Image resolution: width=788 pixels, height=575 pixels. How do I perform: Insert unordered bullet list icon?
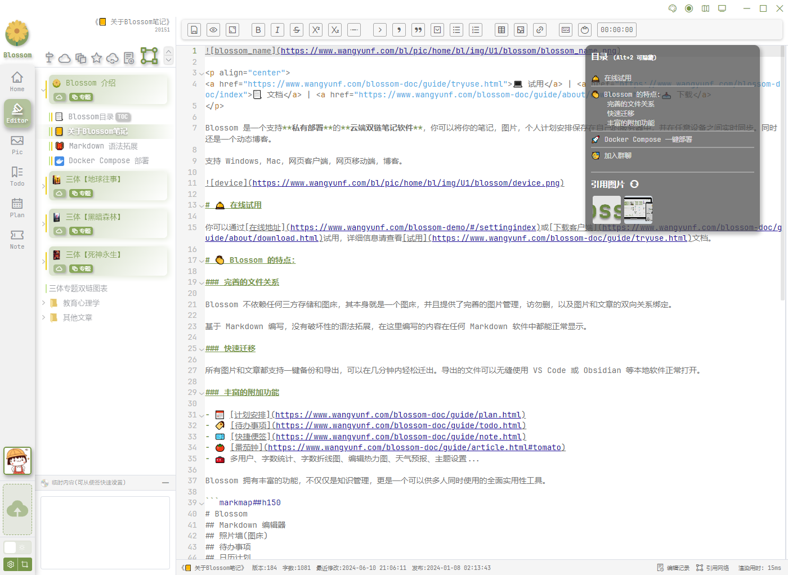(456, 30)
